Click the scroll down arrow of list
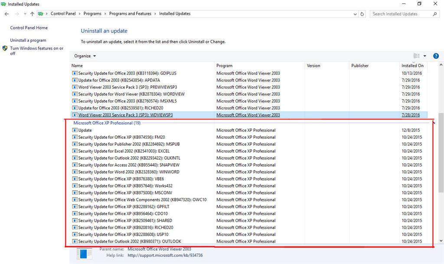This screenshot has width=444, height=264. click(441, 241)
